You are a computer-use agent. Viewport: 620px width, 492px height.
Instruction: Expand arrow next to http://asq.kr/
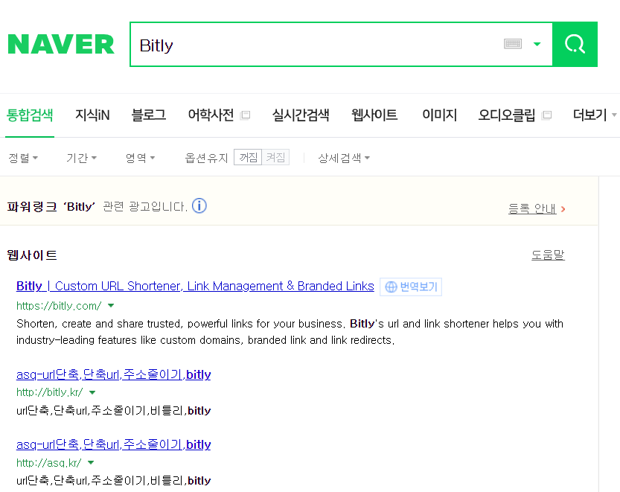(91, 462)
